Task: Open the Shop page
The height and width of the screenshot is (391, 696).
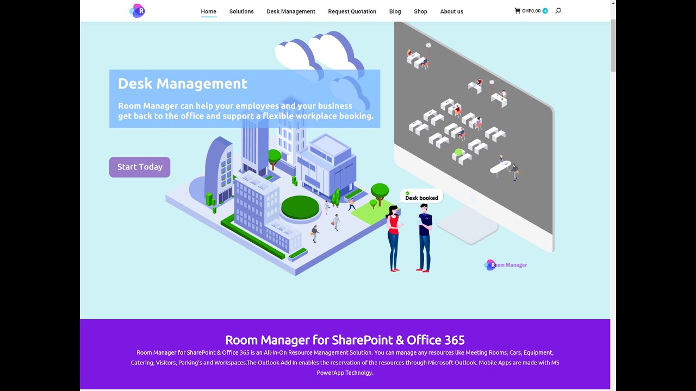Action: tap(420, 11)
